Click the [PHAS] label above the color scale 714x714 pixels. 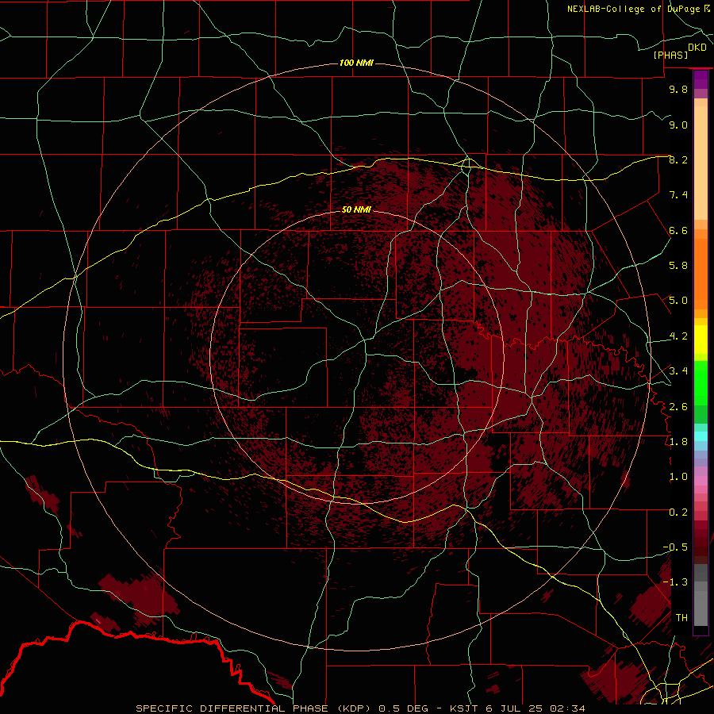coord(670,55)
